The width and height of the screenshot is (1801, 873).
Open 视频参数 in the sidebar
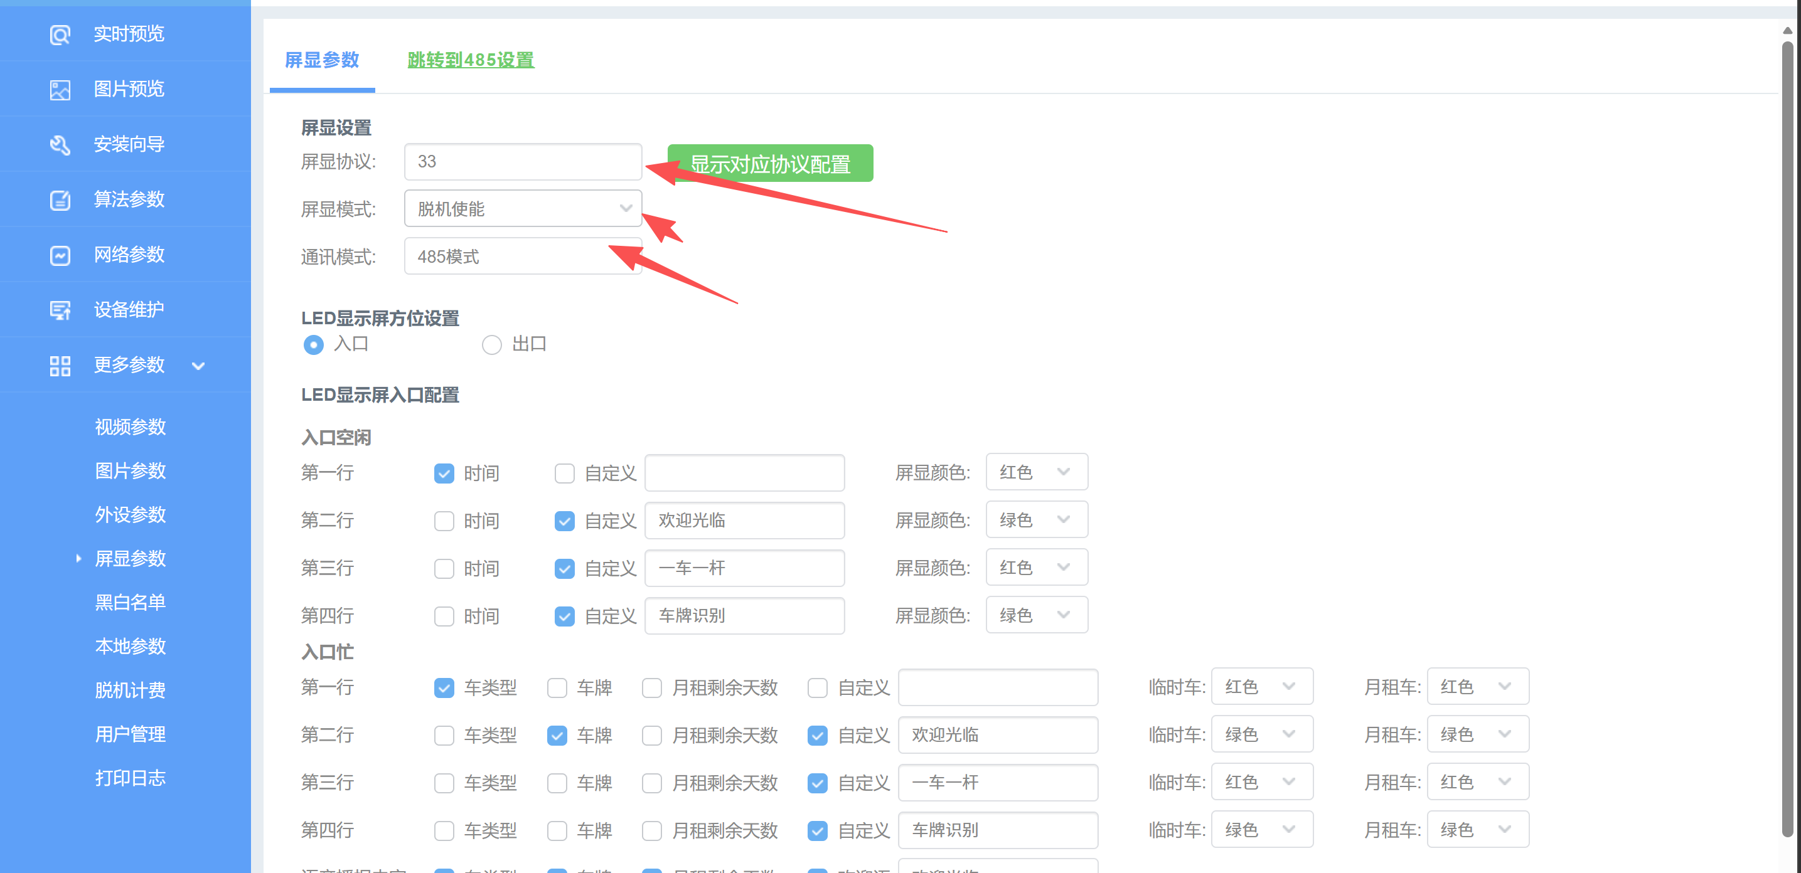pos(130,426)
